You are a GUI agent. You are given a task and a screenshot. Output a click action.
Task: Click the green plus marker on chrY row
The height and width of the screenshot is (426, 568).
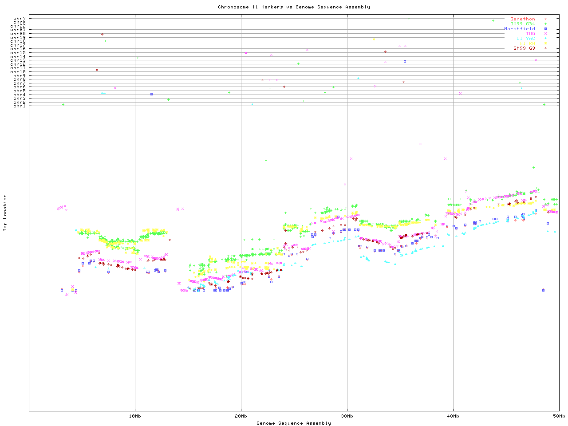[409, 19]
